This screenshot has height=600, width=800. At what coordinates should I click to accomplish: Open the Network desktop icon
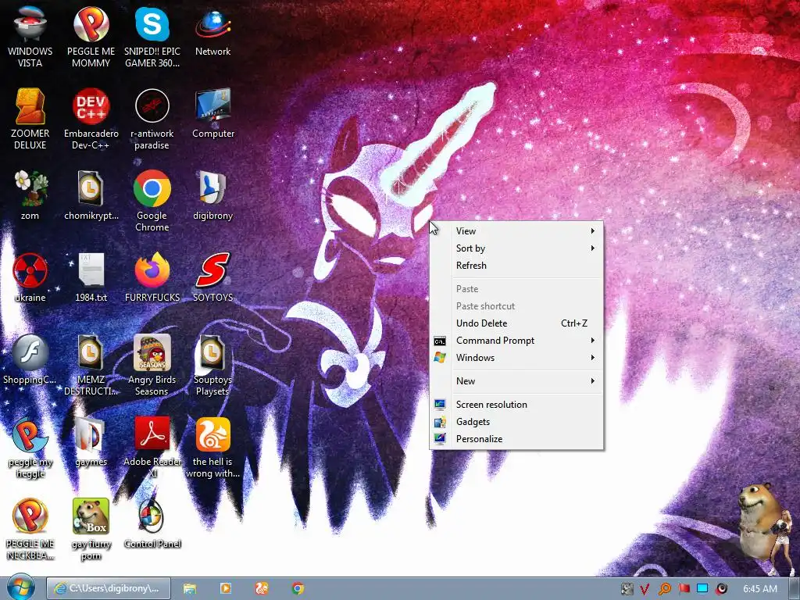point(212,30)
